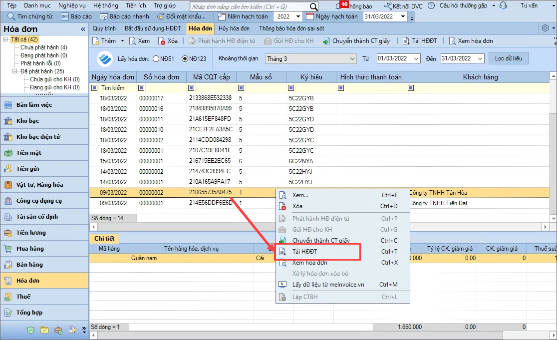Toggle filter box under Hình thức thanh toán column
This screenshot has height=340, width=557.
[341, 88]
